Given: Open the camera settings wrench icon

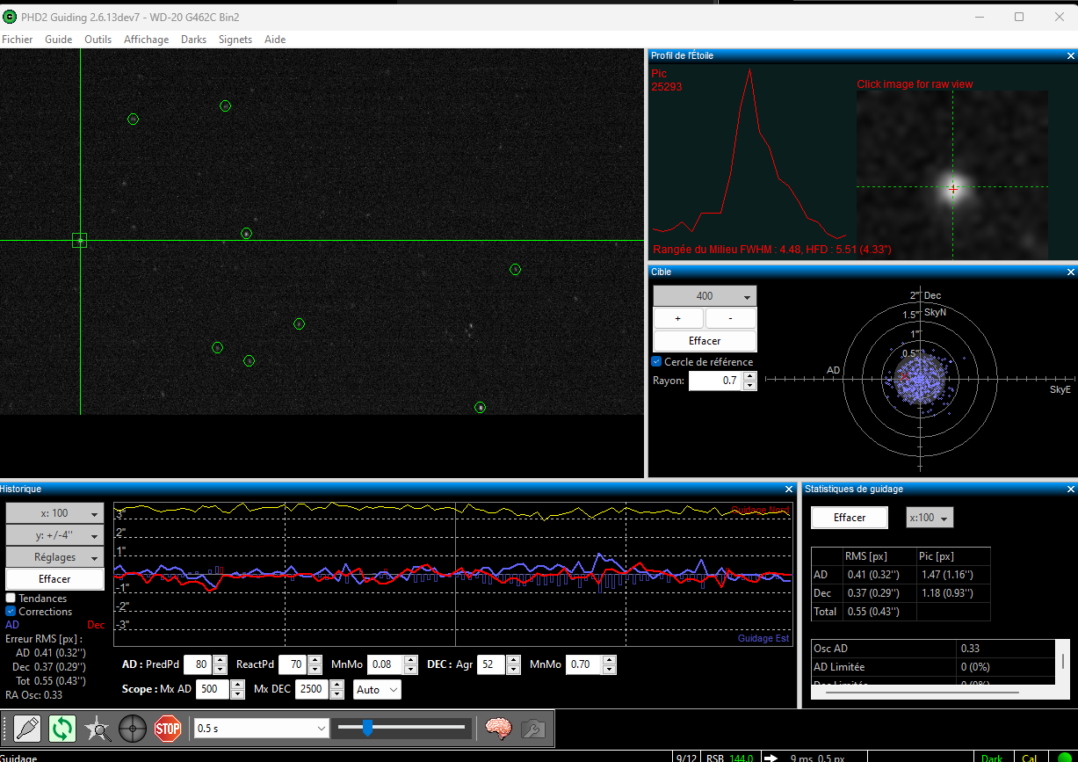Looking at the screenshot, I should [532, 728].
